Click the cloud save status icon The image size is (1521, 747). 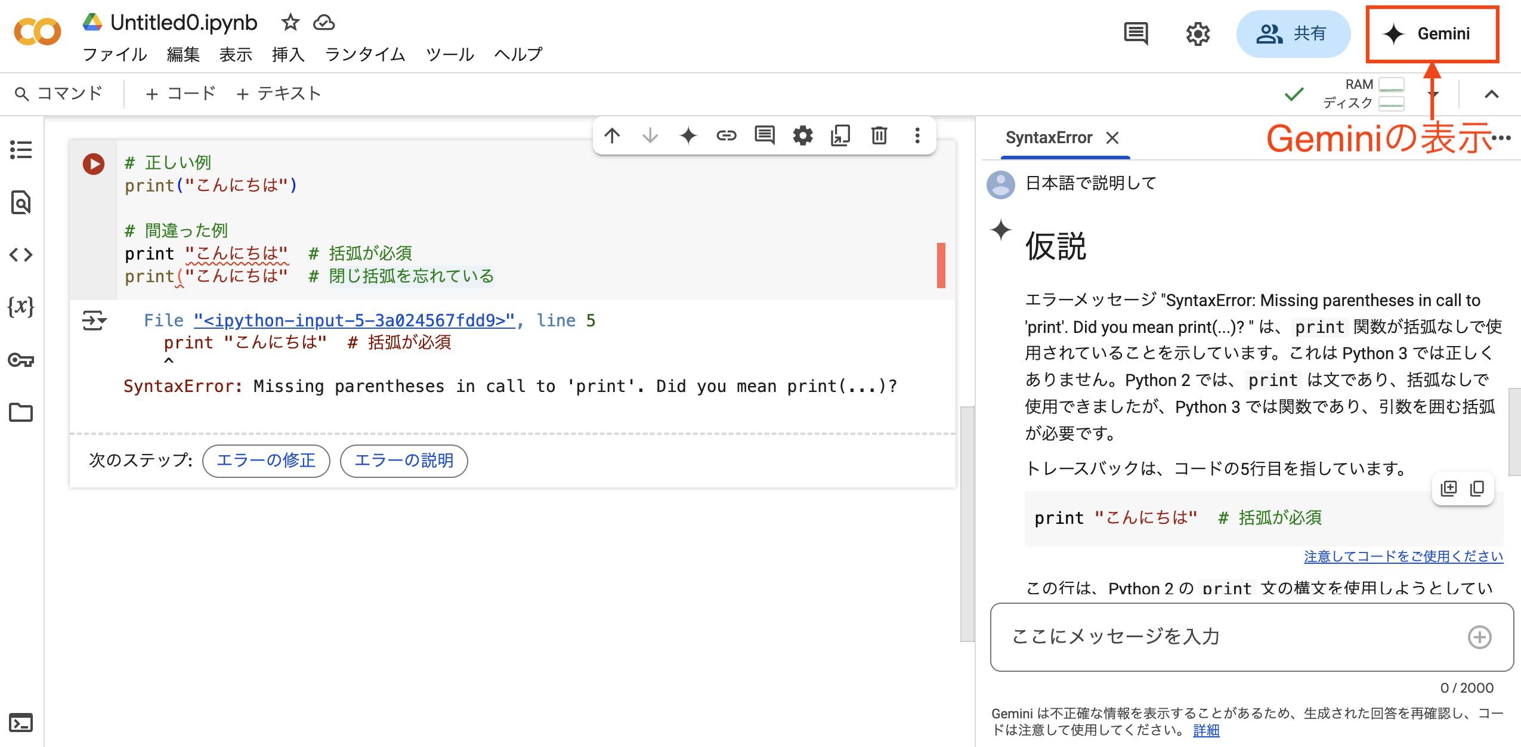(324, 23)
